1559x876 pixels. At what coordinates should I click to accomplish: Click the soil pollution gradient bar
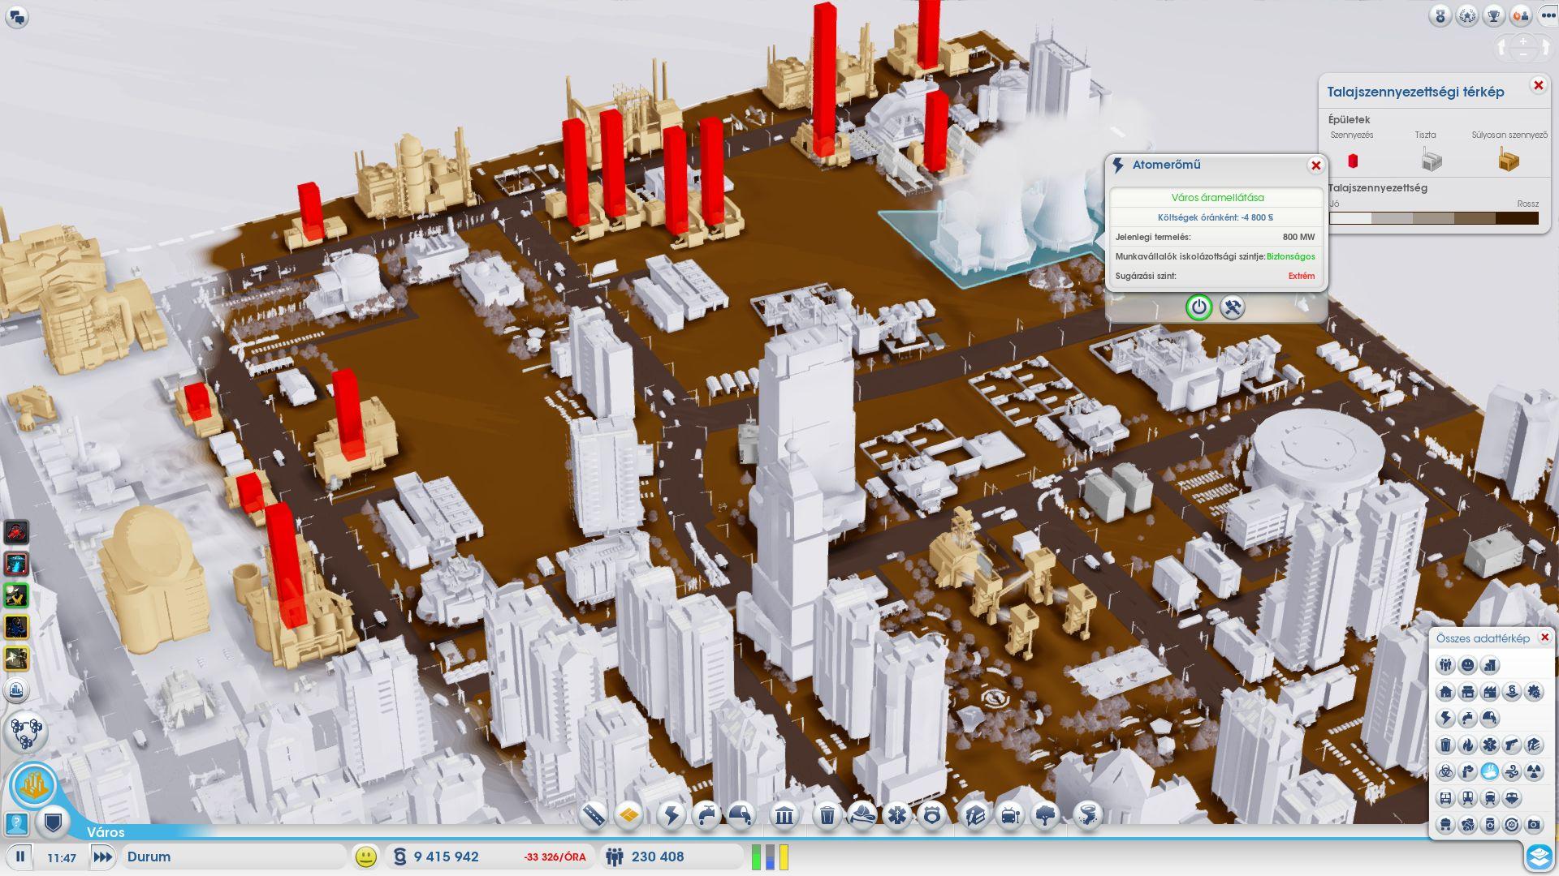coord(1434,218)
